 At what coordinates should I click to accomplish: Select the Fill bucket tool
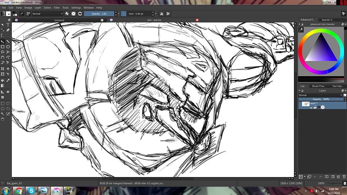click(3, 80)
